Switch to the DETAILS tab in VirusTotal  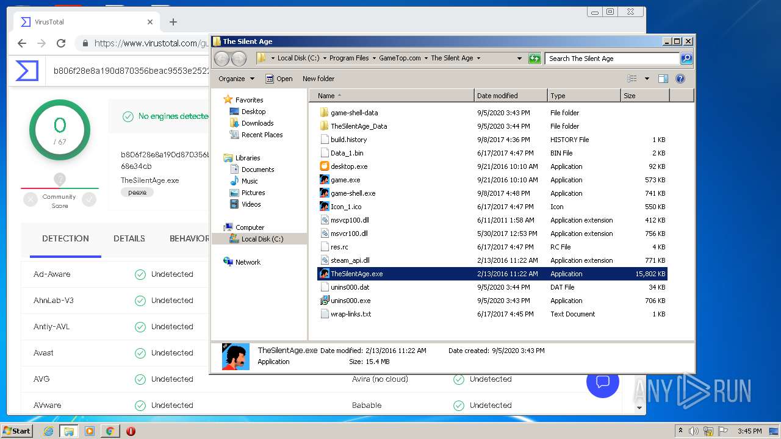point(129,238)
